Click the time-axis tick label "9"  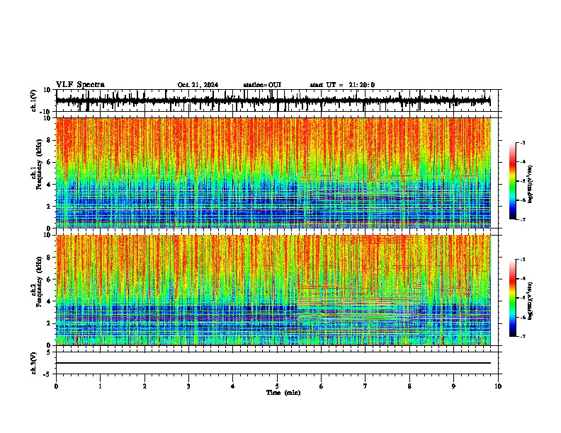[453, 386]
